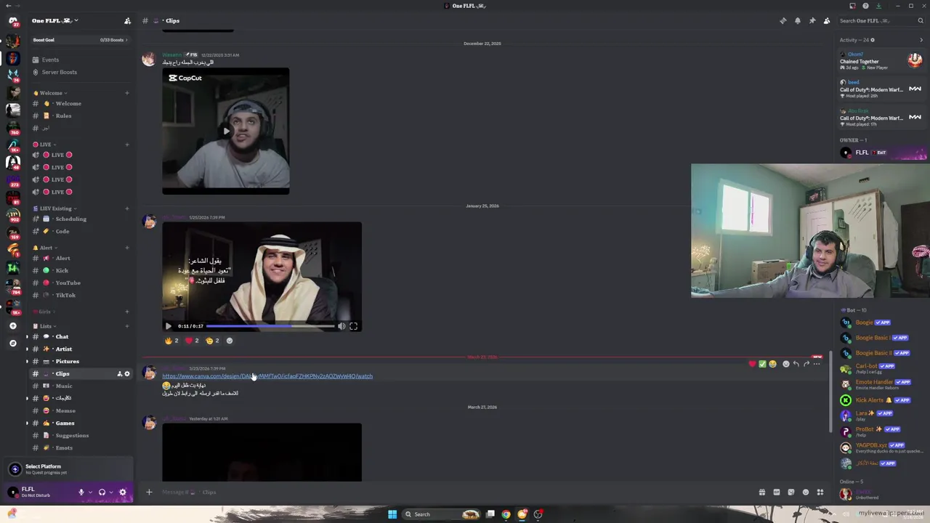Open microphone input options arrow

[90, 492]
